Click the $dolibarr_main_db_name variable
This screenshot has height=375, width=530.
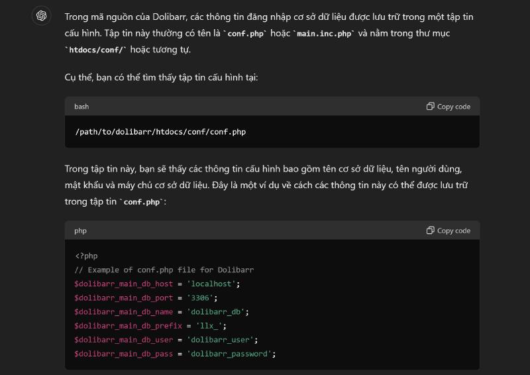pos(123,311)
